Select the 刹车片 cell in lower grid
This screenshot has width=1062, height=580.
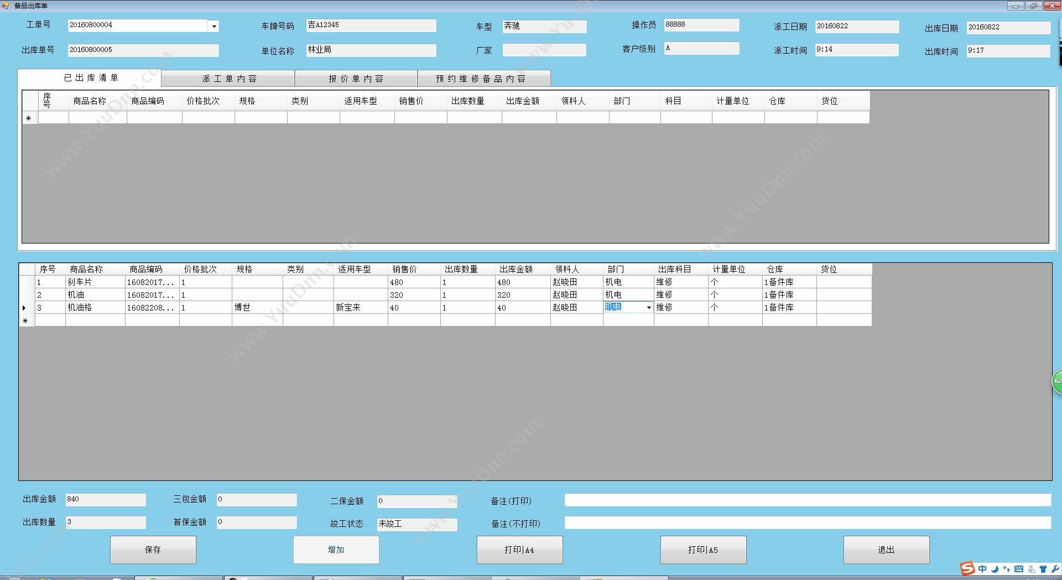[95, 282]
